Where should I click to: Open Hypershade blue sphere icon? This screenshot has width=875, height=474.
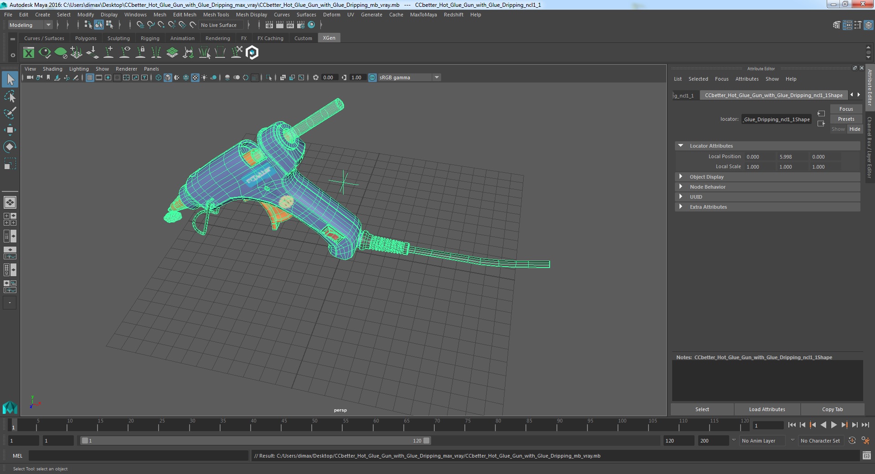coord(312,25)
